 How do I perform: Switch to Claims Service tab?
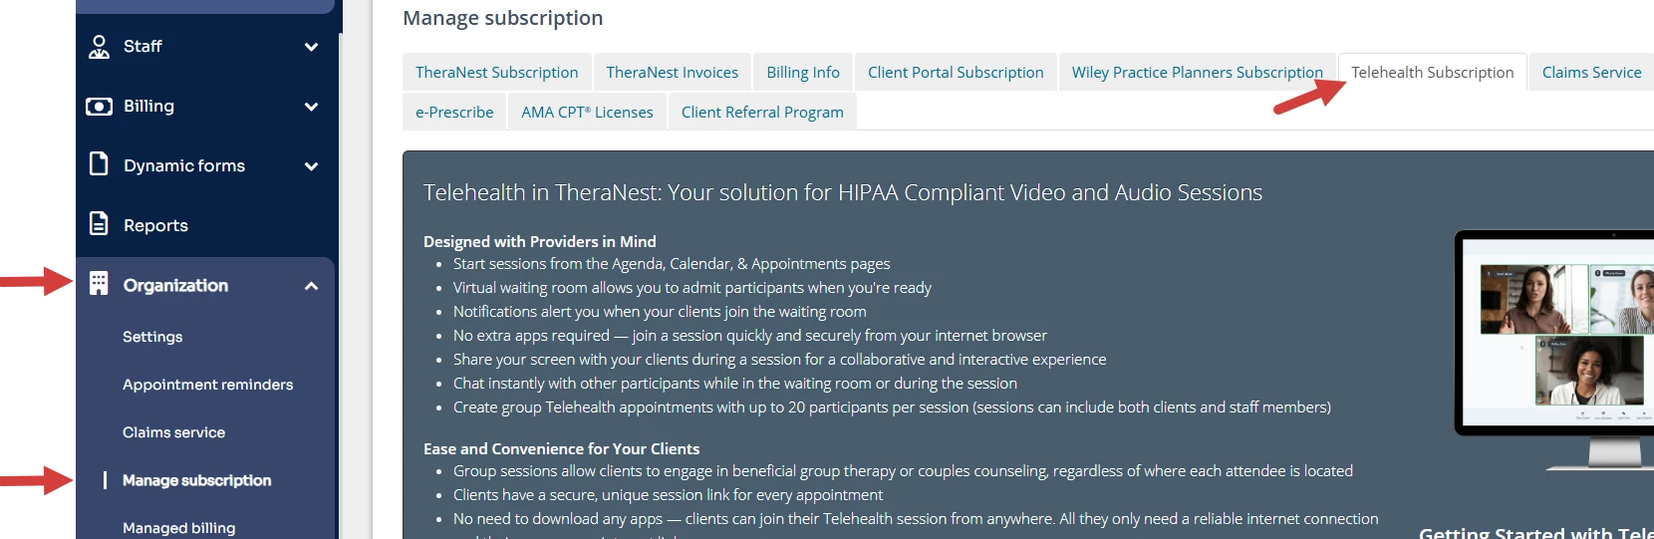[1591, 73]
